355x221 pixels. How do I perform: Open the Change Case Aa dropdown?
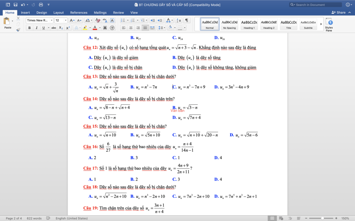point(88,20)
